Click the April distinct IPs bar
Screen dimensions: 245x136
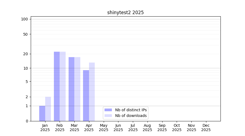point(86,95)
